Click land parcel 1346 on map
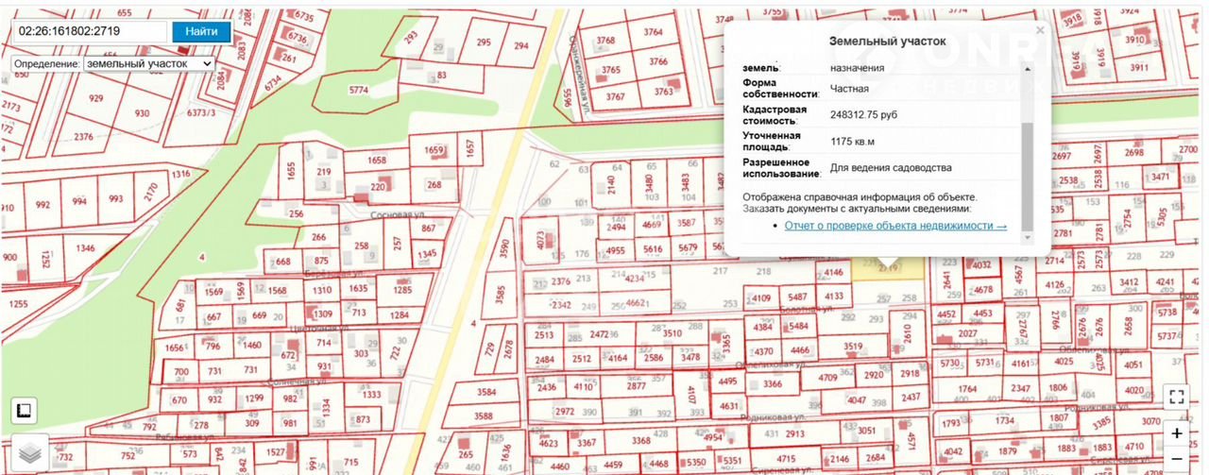The image size is (1209, 475). point(85,248)
